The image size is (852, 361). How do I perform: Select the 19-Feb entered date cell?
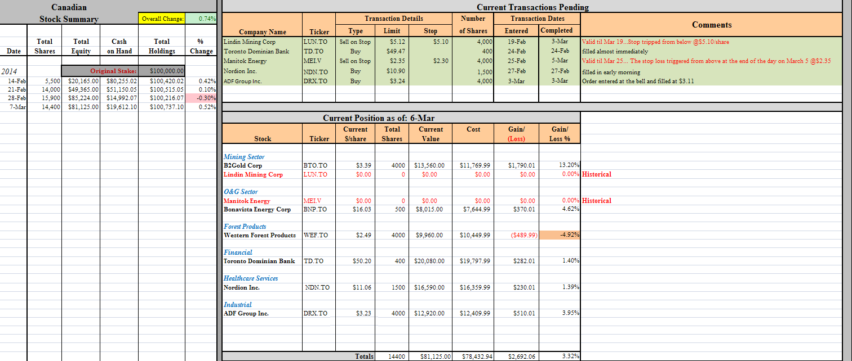pos(516,42)
